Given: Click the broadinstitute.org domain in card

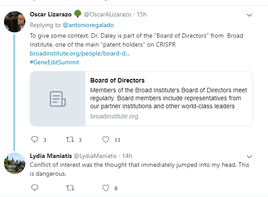Looking at the screenshot, I should tap(114, 116).
